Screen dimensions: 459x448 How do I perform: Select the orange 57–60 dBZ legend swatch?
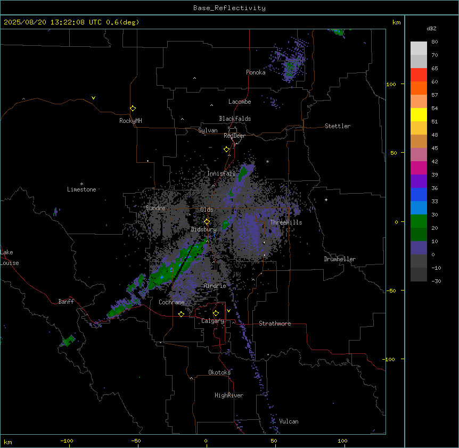(x=419, y=88)
